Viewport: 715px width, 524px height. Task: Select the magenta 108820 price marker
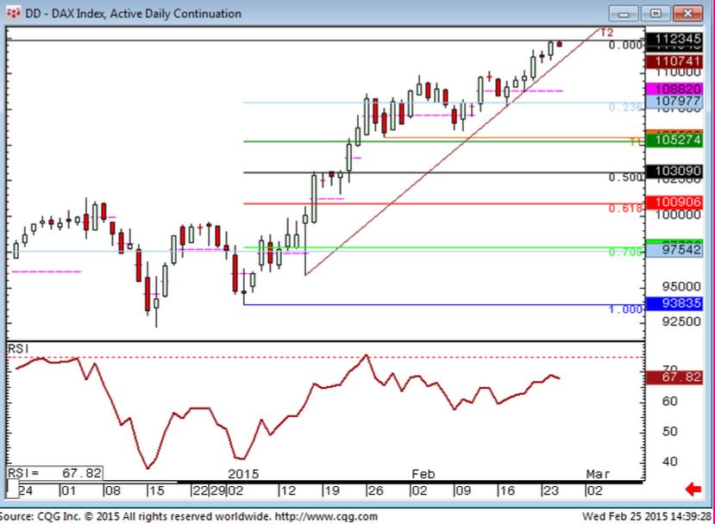[679, 88]
